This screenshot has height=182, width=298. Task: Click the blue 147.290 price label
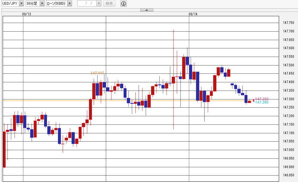pyautogui.click(x=262, y=102)
